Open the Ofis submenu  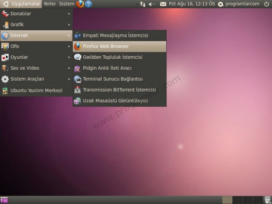36,47
